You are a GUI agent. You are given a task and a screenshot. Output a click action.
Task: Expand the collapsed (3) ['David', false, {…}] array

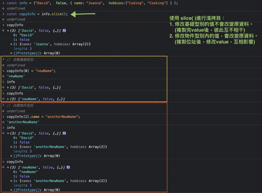pos(8,87)
